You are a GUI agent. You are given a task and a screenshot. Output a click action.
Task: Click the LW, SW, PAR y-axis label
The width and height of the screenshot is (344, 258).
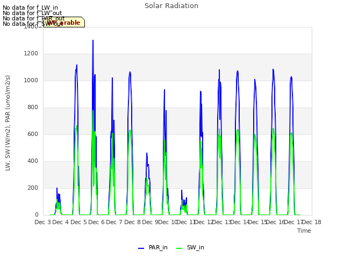click(x=8, y=123)
